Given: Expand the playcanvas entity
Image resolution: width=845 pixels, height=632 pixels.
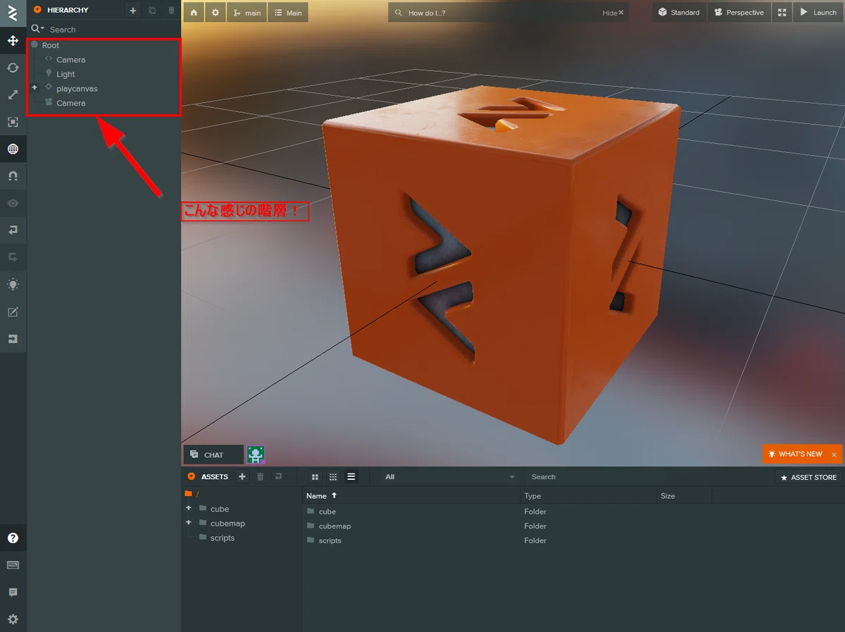Looking at the screenshot, I should pos(35,88).
